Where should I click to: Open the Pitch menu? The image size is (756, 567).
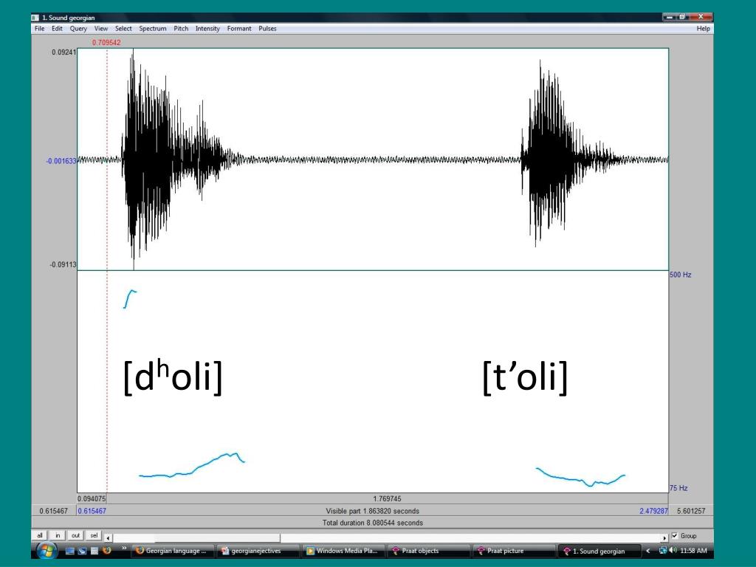coord(181,29)
